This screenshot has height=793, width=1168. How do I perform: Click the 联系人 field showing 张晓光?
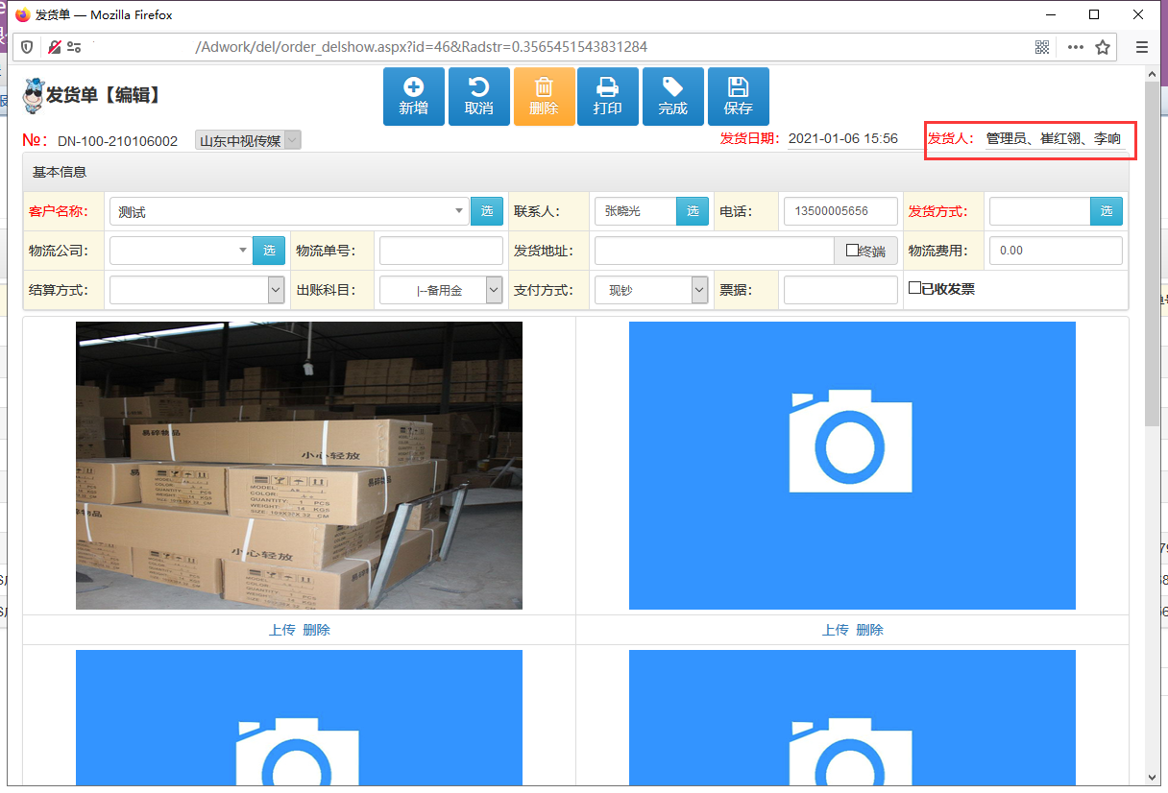tap(636, 211)
